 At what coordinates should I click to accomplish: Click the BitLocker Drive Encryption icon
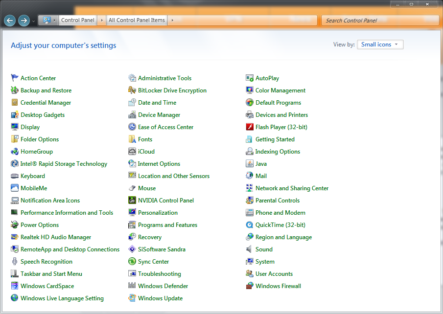tap(132, 90)
